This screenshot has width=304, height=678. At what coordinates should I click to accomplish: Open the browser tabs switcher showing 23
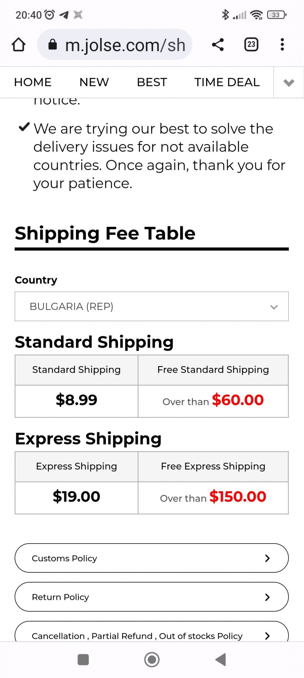click(251, 45)
